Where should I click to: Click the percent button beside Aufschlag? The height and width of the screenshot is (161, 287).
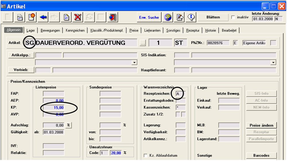(x=69, y=125)
